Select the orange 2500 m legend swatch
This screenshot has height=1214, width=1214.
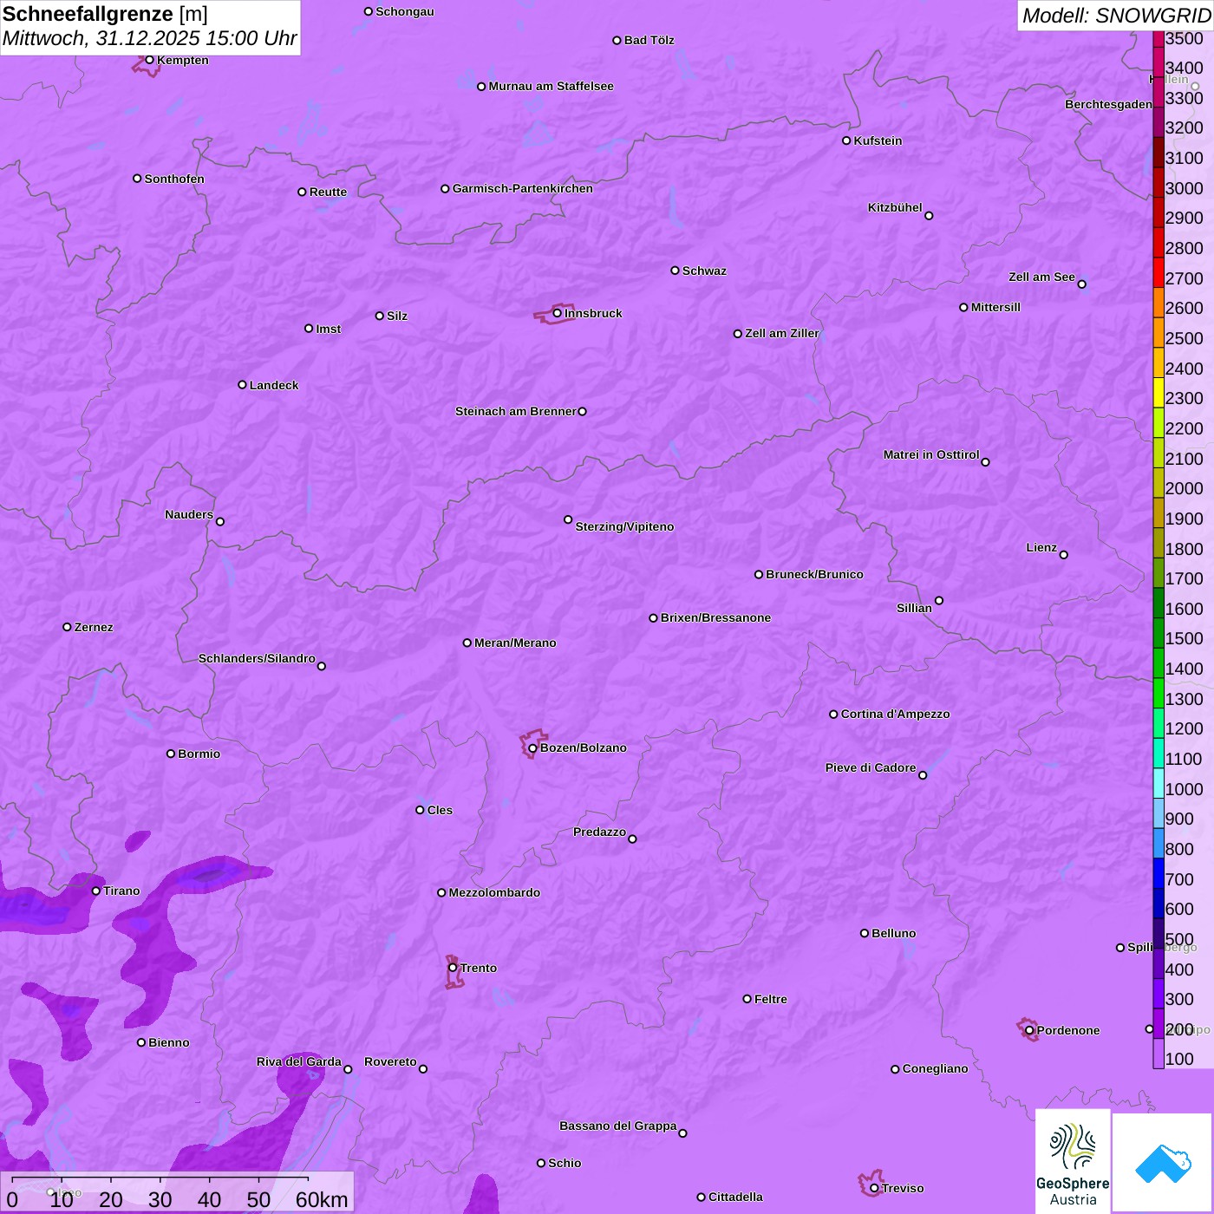(1159, 332)
